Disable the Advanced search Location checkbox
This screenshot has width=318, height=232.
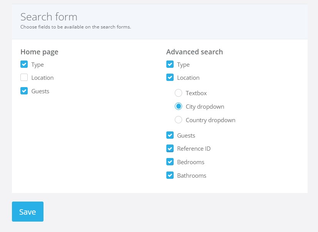point(170,77)
